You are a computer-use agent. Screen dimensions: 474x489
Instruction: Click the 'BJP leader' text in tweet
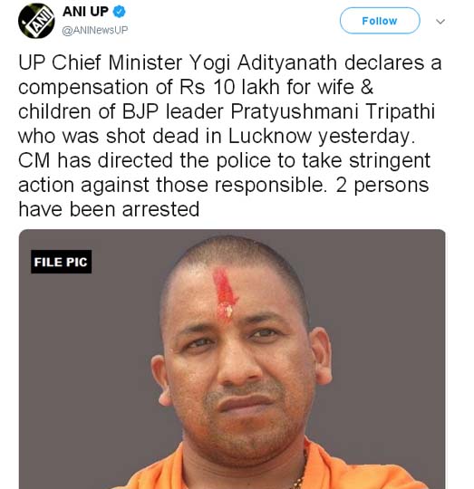173,111
